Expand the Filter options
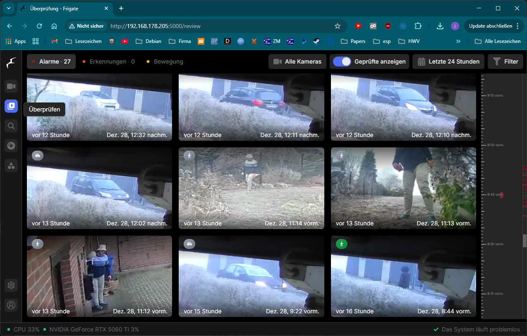Image resolution: width=527 pixels, height=336 pixels. (505, 62)
